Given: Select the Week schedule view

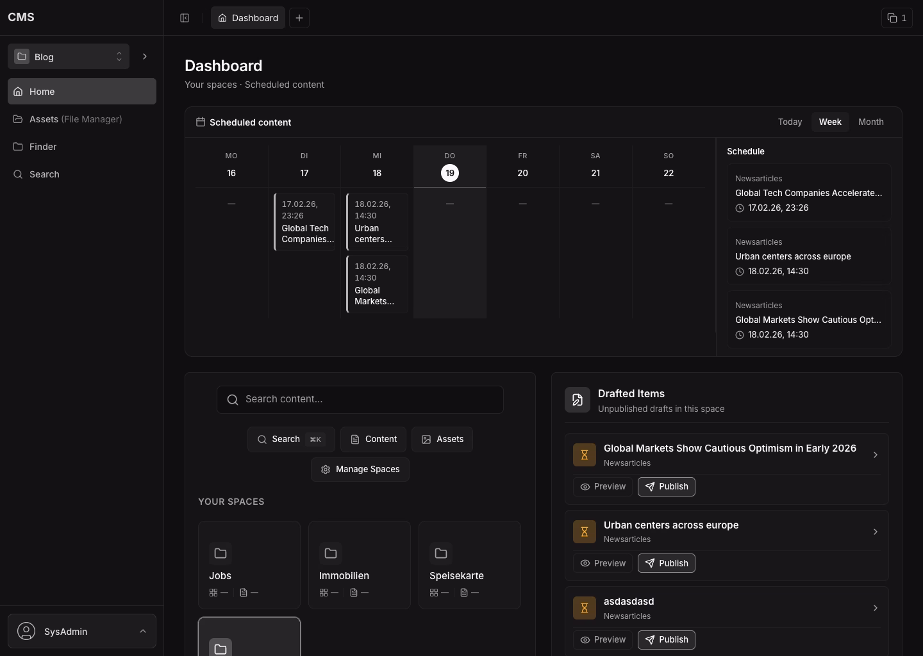Looking at the screenshot, I should [830, 122].
